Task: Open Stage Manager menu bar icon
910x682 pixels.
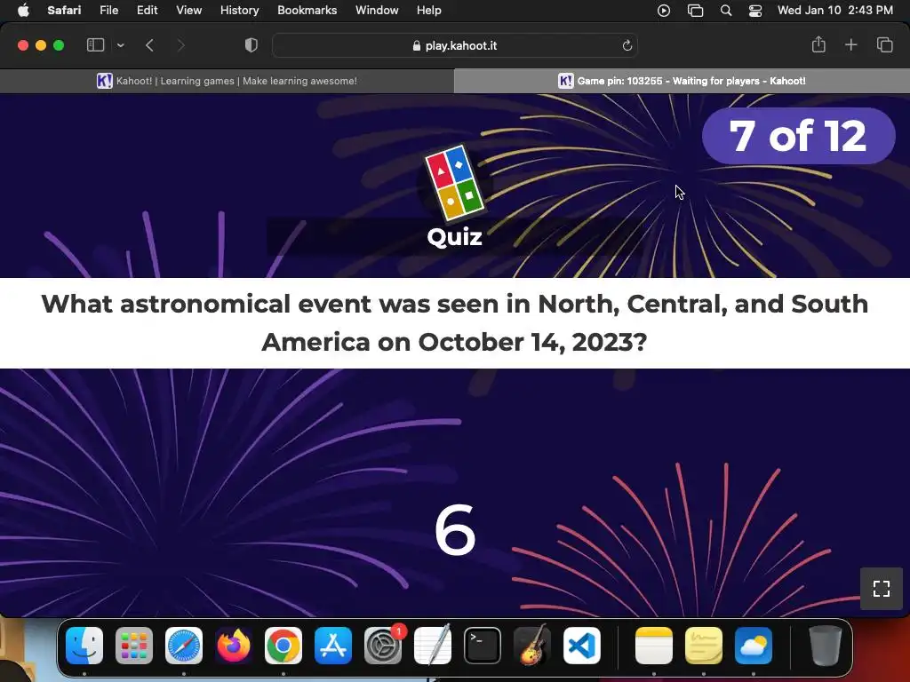Action: 695,11
